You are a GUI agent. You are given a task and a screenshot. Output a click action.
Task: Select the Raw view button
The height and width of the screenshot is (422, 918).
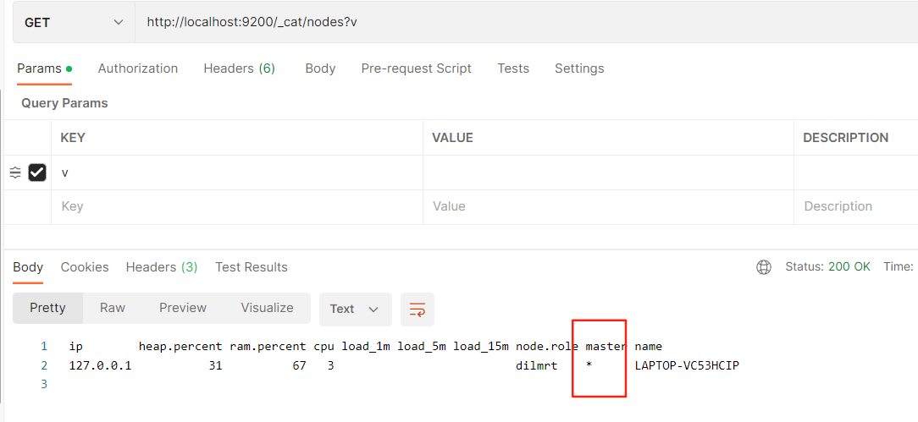(x=113, y=308)
